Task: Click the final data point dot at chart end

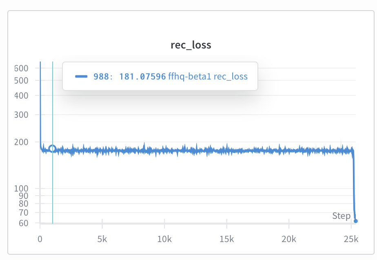Action: pyautogui.click(x=355, y=221)
